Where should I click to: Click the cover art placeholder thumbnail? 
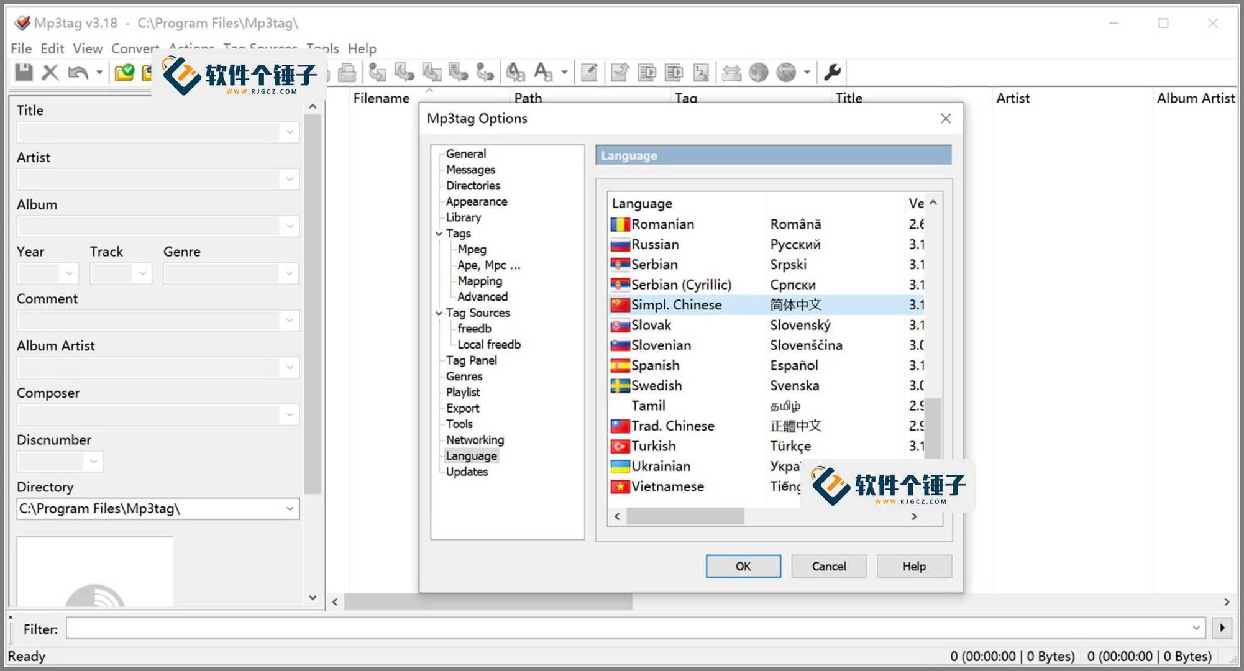tap(94, 572)
